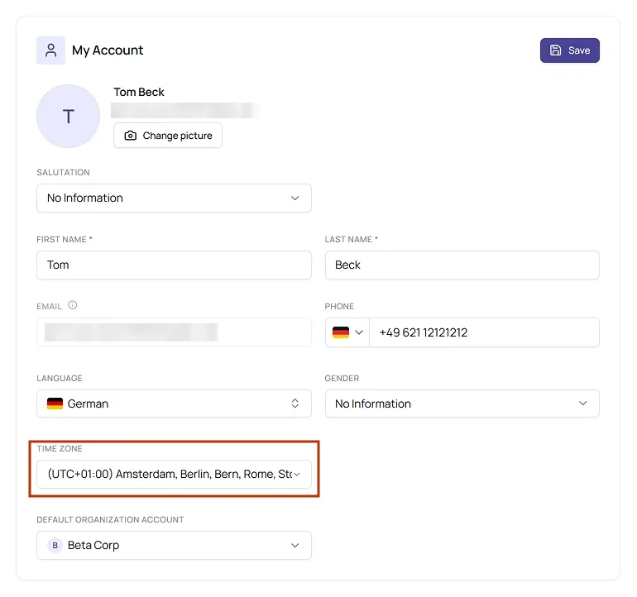Open the phone country code flag selector
This screenshot has width=637, height=597.
tap(347, 332)
